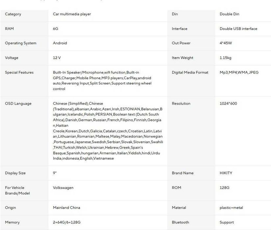Select the Digital Media Format 'Mp3,MP4,WMA,JPEG' value

point(239,72)
